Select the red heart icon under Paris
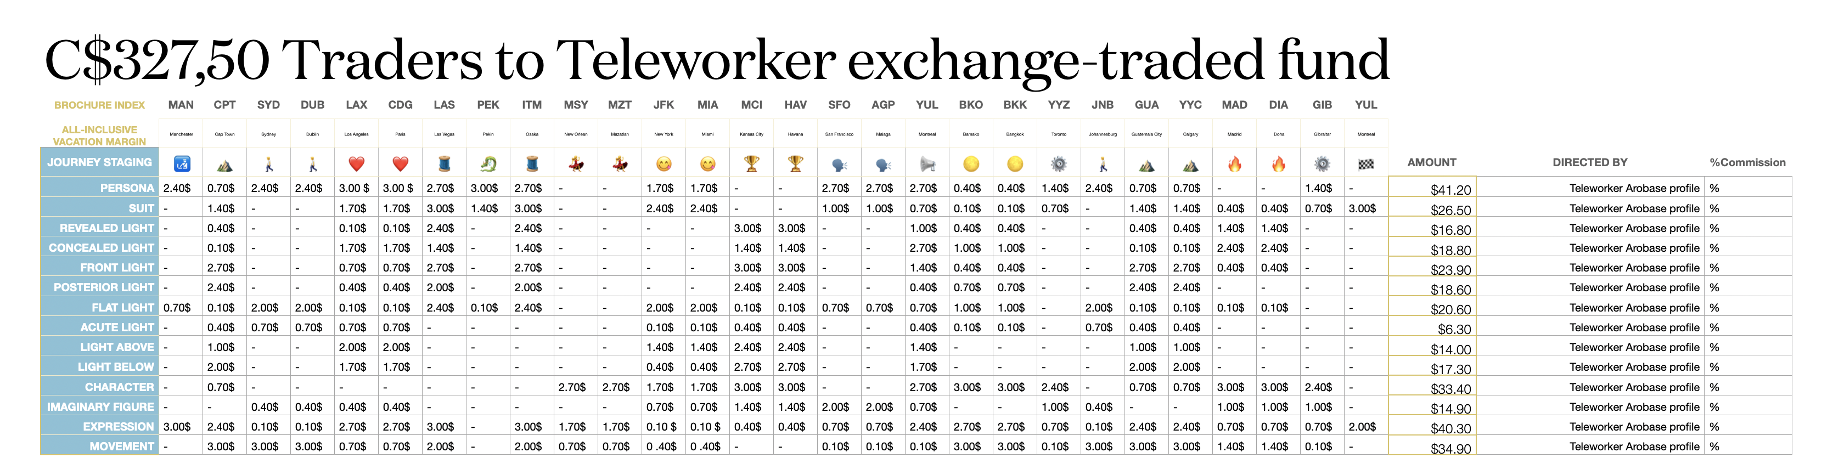This screenshot has width=1833, height=475. (401, 164)
